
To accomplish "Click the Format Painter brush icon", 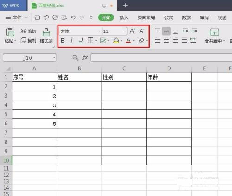I will 46,36.
